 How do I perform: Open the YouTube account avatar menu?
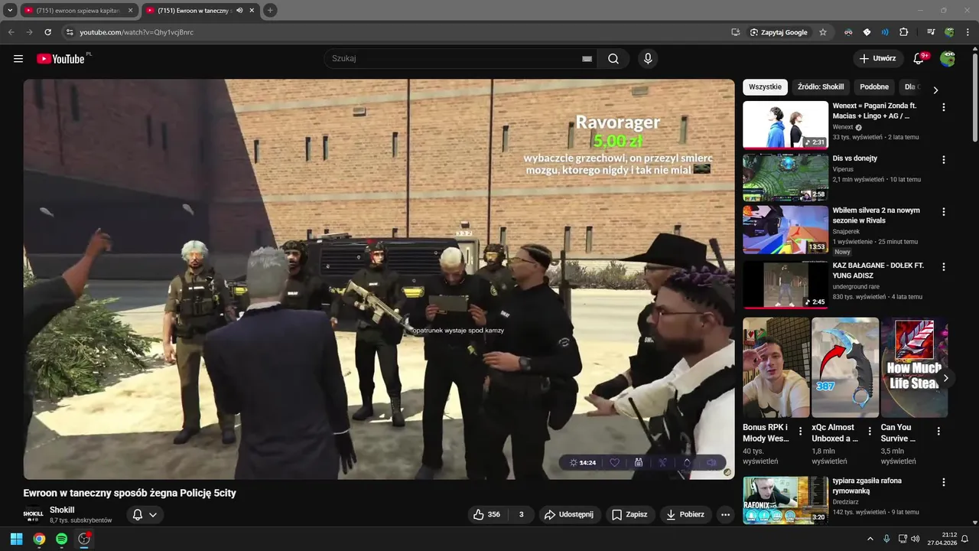click(x=948, y=59)
